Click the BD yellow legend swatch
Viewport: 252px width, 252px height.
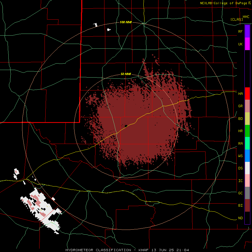point(247,118)
